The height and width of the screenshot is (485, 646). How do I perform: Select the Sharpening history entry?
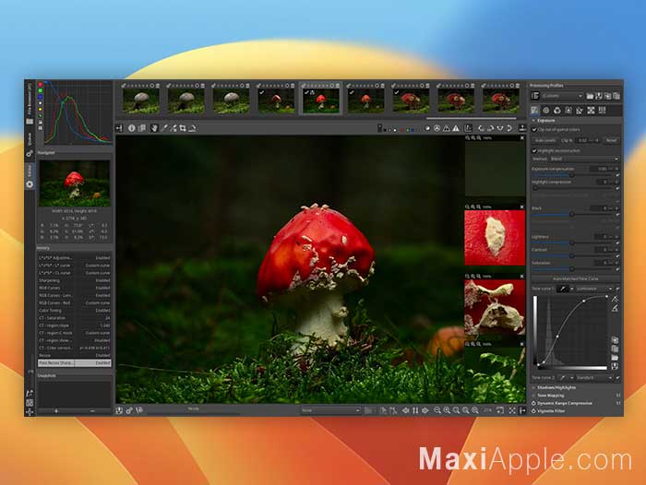pyautogui.click(x=75, y=280)
